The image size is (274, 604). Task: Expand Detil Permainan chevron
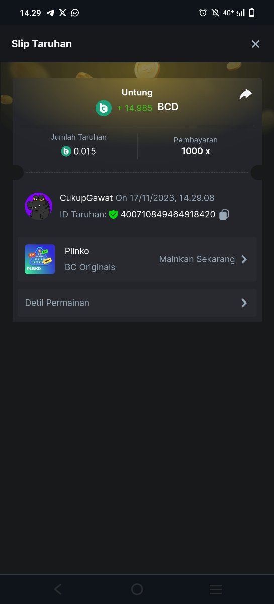tap(244, 303)
